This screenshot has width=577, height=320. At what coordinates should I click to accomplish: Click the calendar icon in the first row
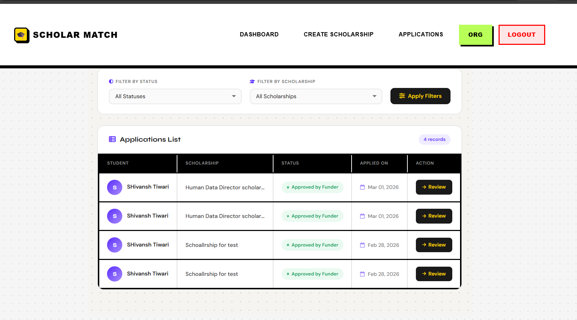click(362, 187)
